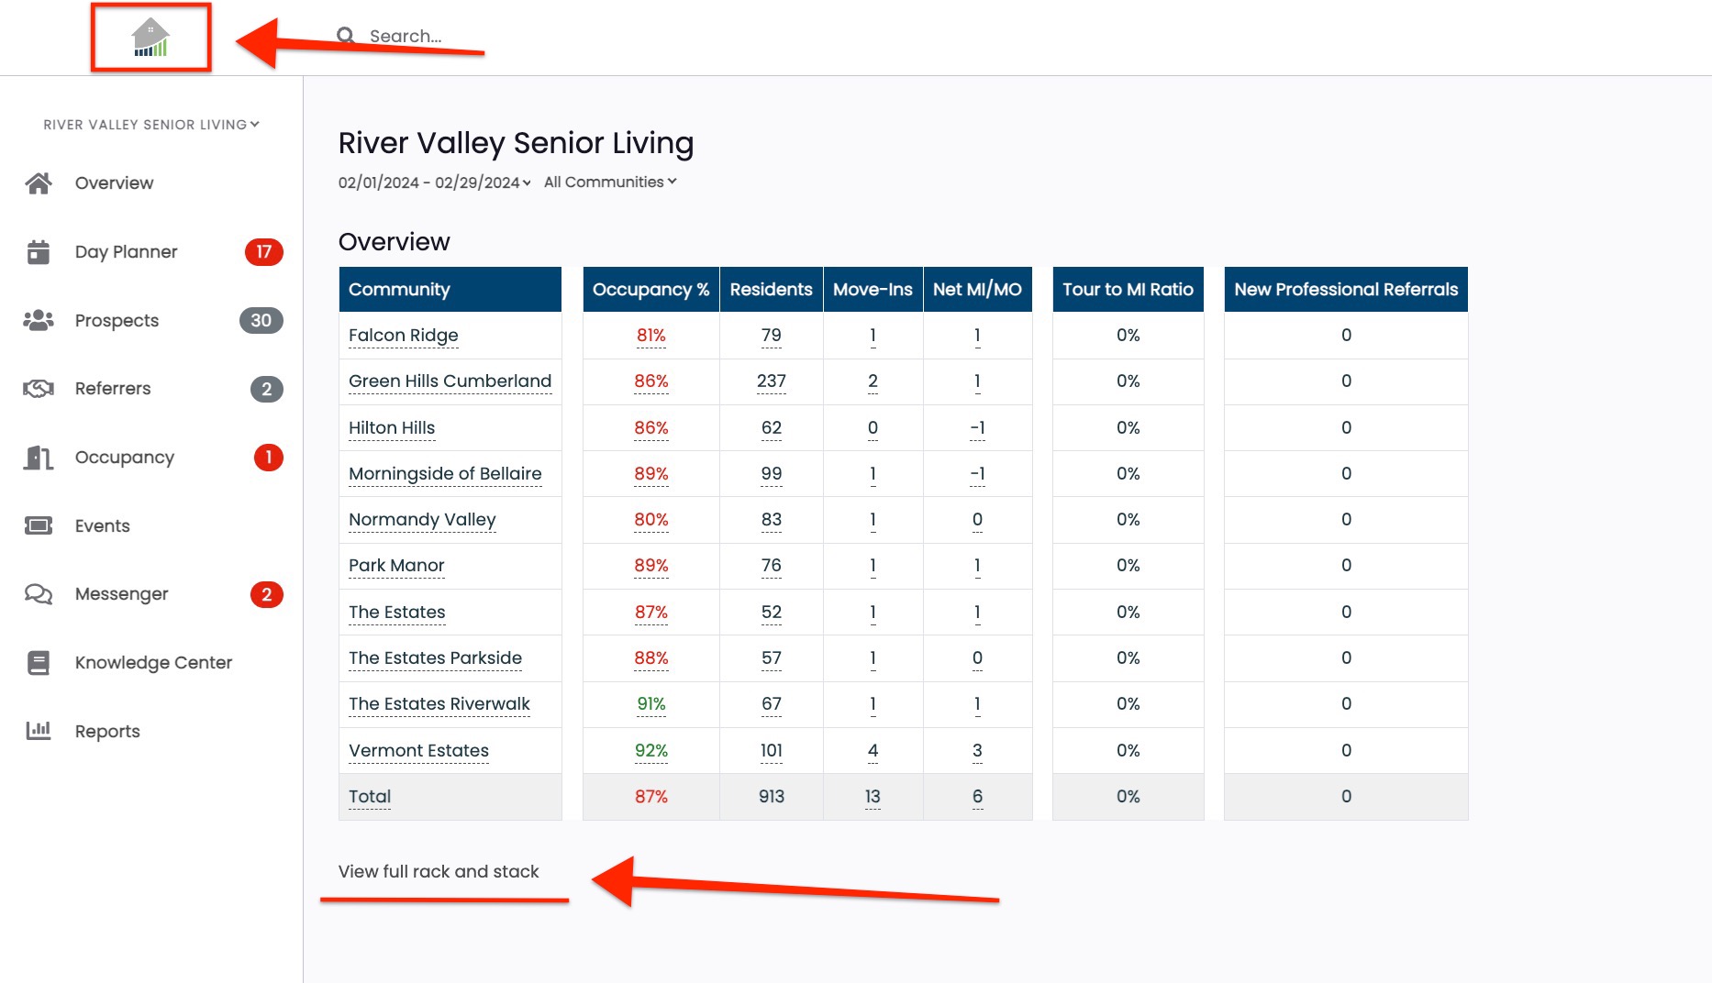Click the Referrers handshake icon
The image size is (1712, 983).
[x=39, y=389]
